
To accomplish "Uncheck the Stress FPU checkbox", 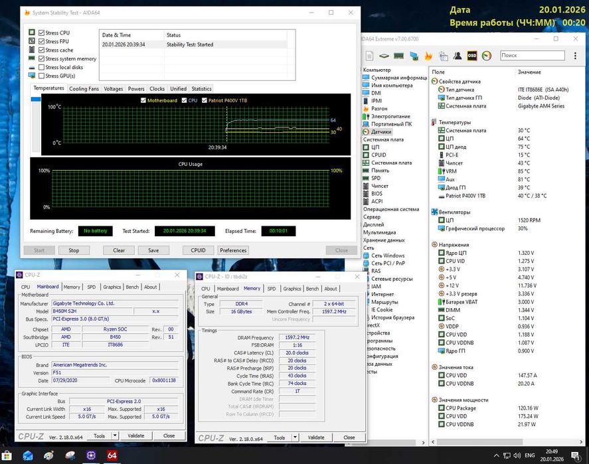I will coord(41,41).
